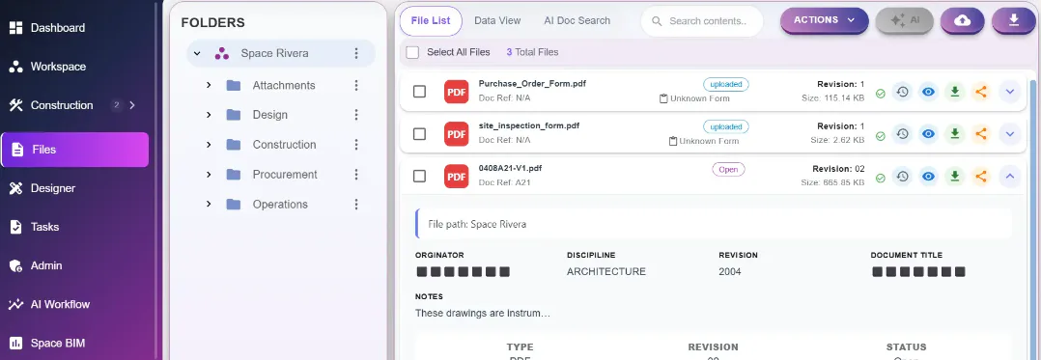Click PDF icon of Purchase_Order_Form.pdf

(x=457, y=92)
